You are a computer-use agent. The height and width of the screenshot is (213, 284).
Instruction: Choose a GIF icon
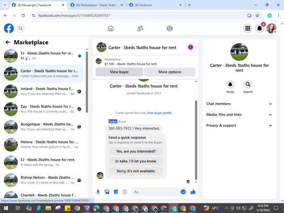(x=124, y=192)
